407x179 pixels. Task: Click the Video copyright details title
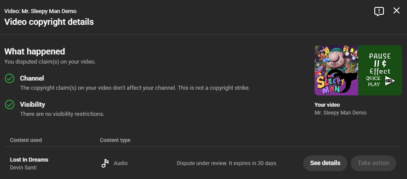[x=49, y=22]
